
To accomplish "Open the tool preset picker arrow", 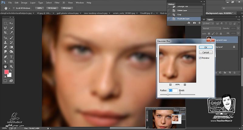I will 9,8.
